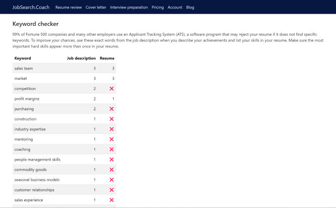Select the 'competition' keyword

coord(25,89)
